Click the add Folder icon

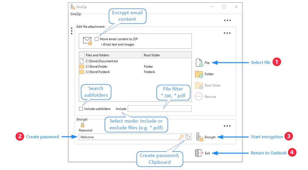pyautogui.click(x=199, y=74)
